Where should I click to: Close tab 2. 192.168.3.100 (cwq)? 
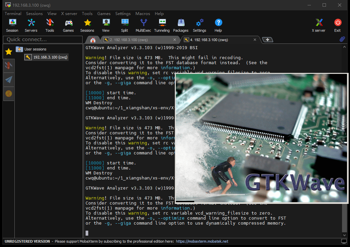click(175, 40)
